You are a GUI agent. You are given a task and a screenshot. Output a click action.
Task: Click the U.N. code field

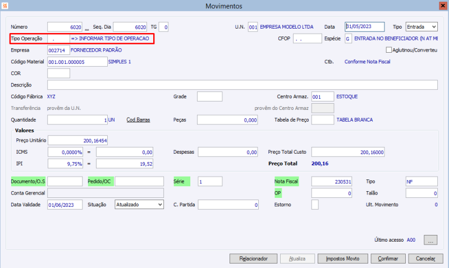[x=253, y=27]
